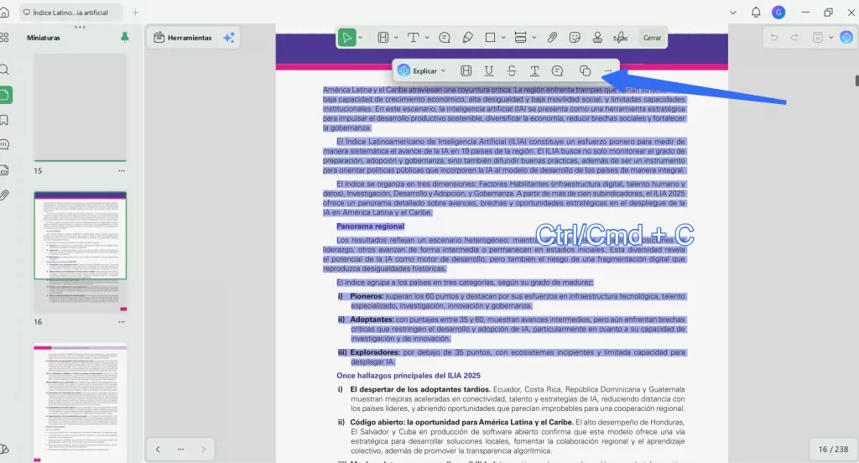Click the redo arrow
The width and height of the screenshot is (859, 463).
tap(794, 37)
